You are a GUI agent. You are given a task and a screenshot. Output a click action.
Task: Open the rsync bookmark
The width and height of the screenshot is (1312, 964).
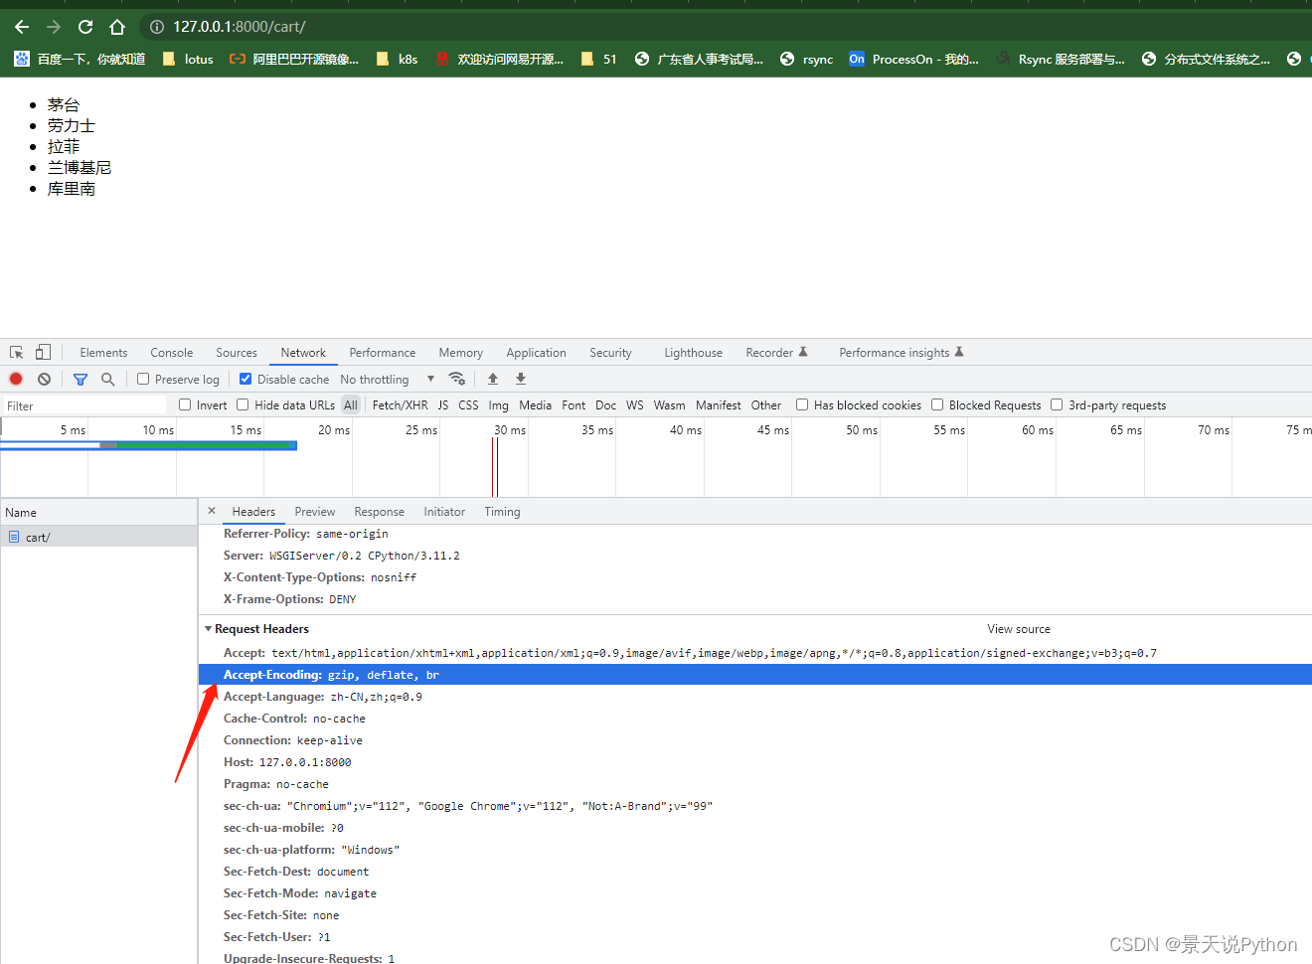click(x=807, y=59)
